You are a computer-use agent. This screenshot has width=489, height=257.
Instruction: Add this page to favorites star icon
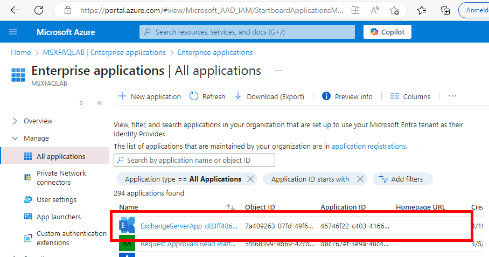click(x=395, y=11)
